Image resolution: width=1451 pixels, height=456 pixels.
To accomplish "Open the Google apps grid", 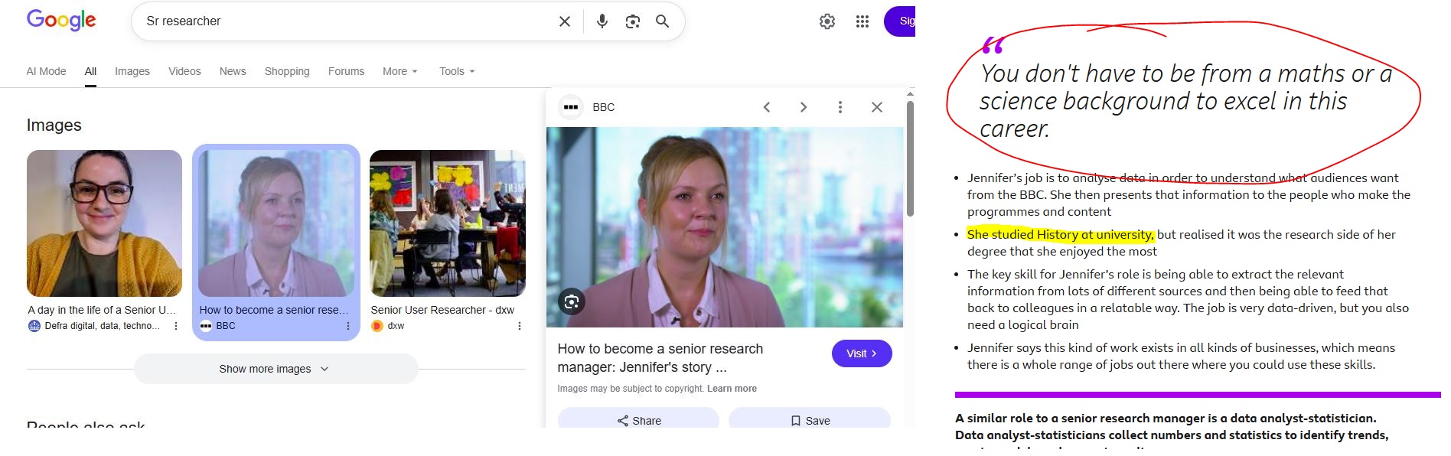I will (862, 21).
